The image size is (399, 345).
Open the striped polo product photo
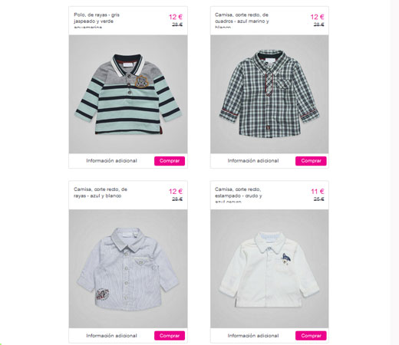[128, 94]
